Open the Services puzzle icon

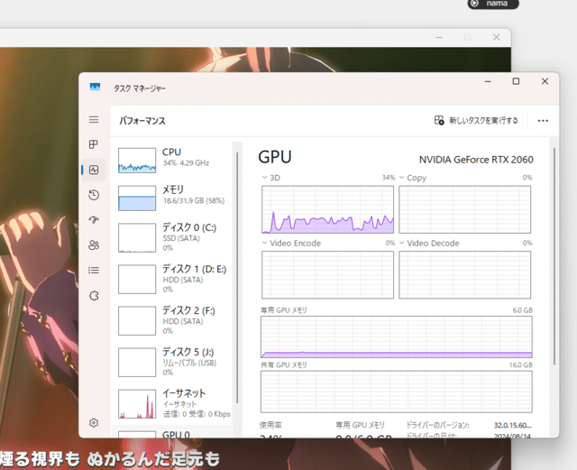pyautogui.click(x=94, y=296)
